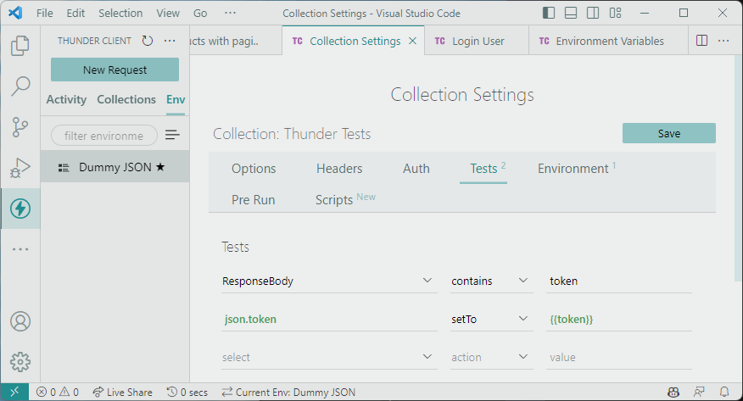The height and width of the screenshot is (401, 743).
Task: Open the File menu
Action: click(x=45, y=13)
